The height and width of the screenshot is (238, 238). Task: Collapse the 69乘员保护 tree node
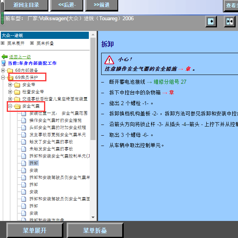(x=3, y=78)
